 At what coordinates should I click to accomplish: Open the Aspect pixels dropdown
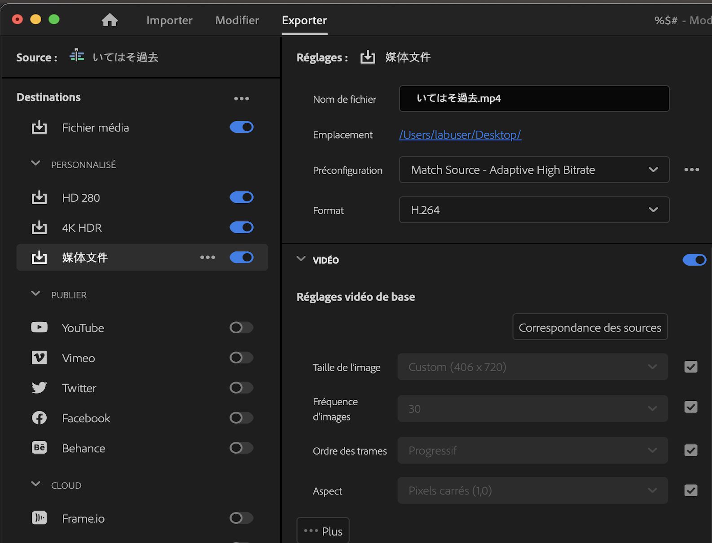(533, 490)
